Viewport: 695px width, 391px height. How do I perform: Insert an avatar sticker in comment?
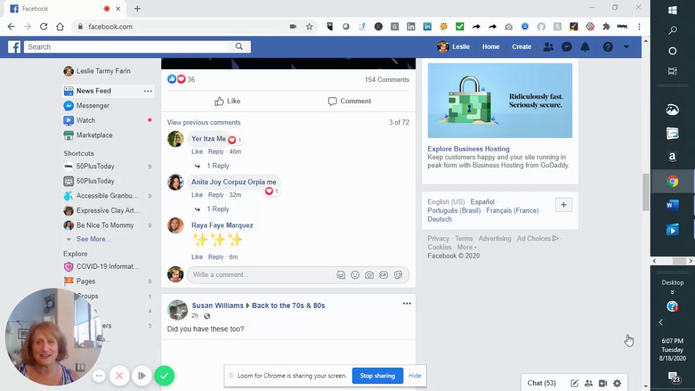[341, 275]
